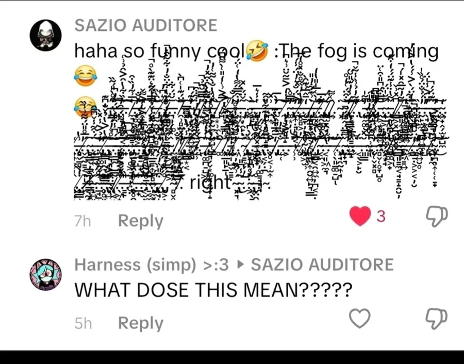The height and width of the screenshot is (364, 464).
Task: Click the rolling laughing emoji after 'cool'
Action: pos(257,51)
